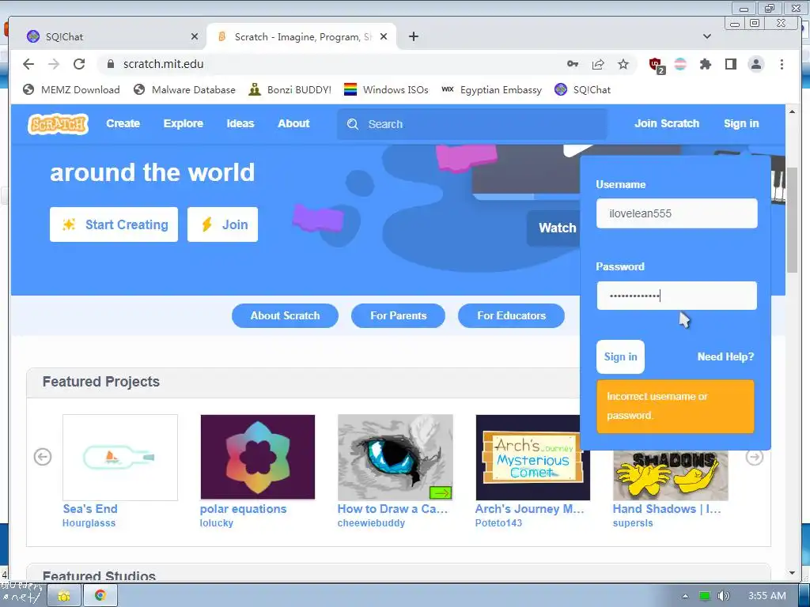Click the cheewiebuddy author link
This screenshot has height=607, width=810.
[x=371, y=523]
